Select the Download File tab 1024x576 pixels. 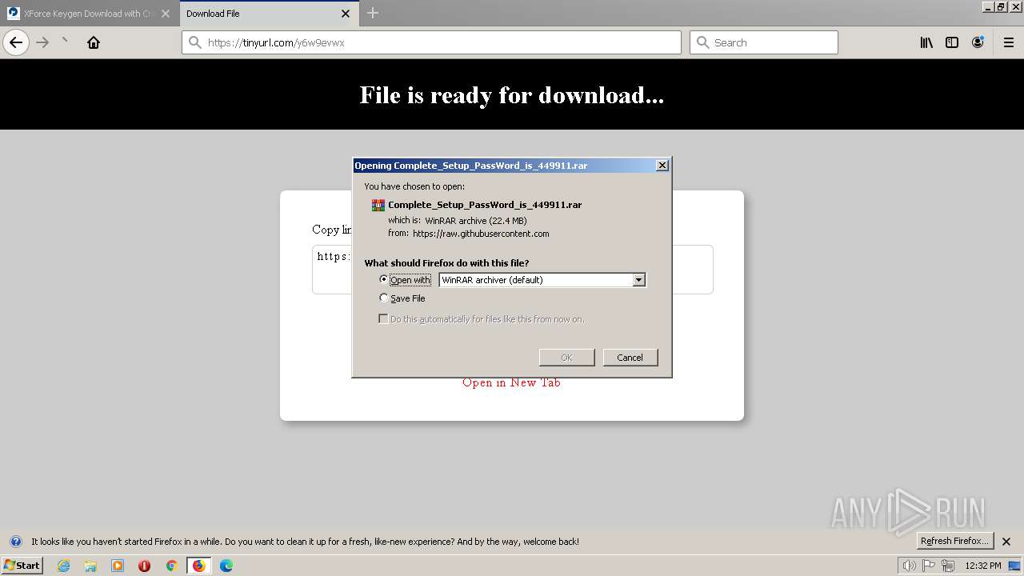[x=268, y=14]
